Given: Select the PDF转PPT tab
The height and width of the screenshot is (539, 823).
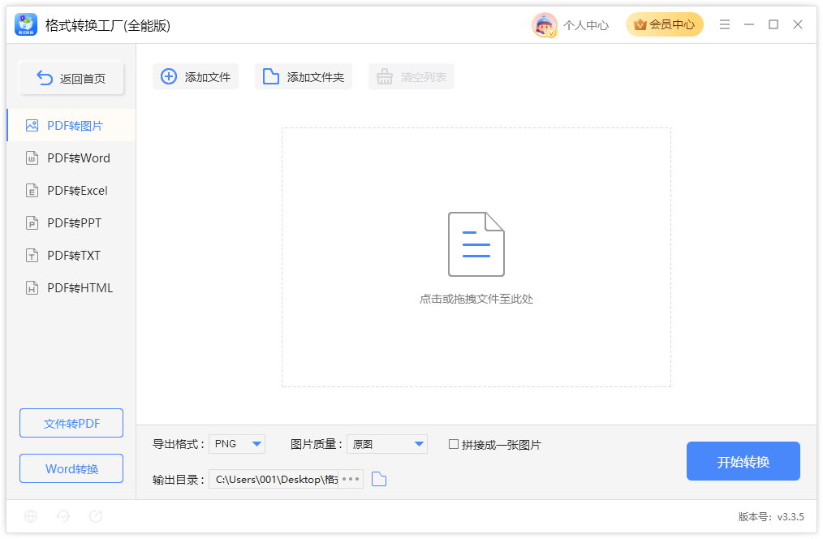Looking at the screenshot, I should click(x=71, y=223).
